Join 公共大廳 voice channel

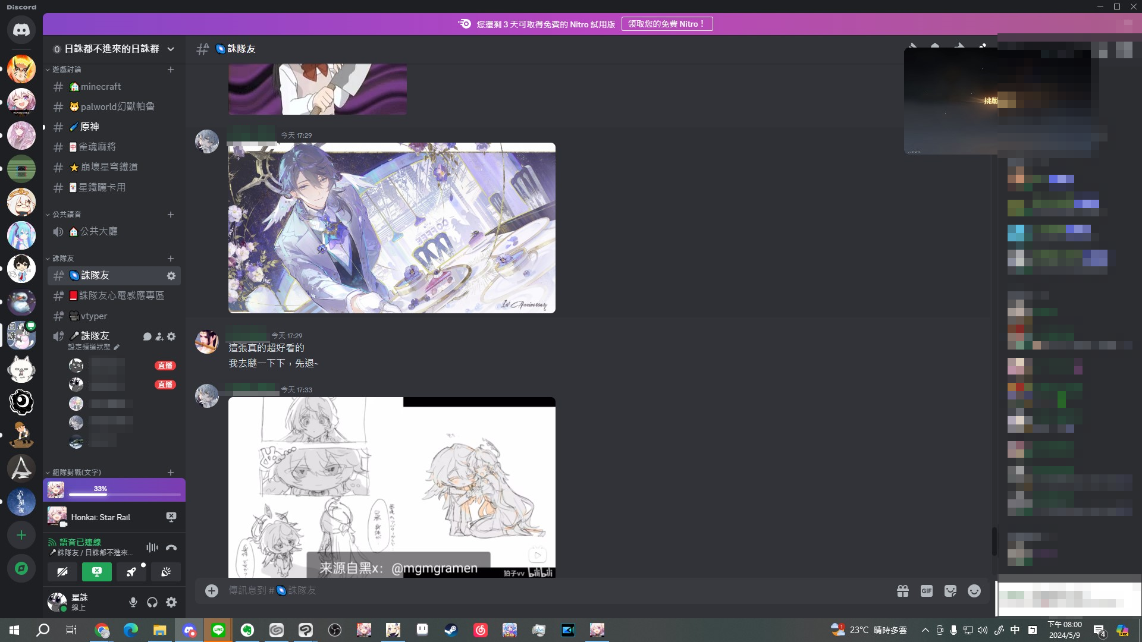(x=114, y=232)
